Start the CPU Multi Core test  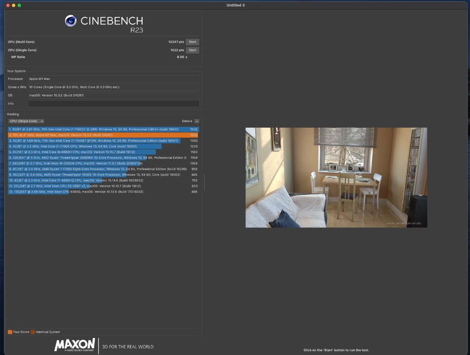[192, 42]
